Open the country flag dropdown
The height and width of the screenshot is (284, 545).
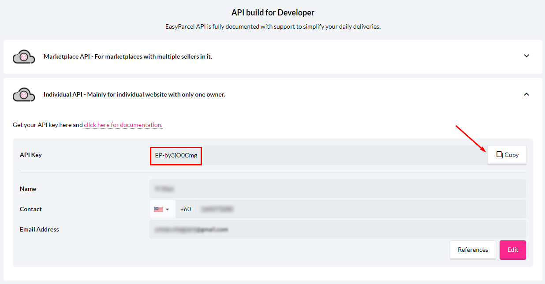pyautogui.click(x=162, y=209)
